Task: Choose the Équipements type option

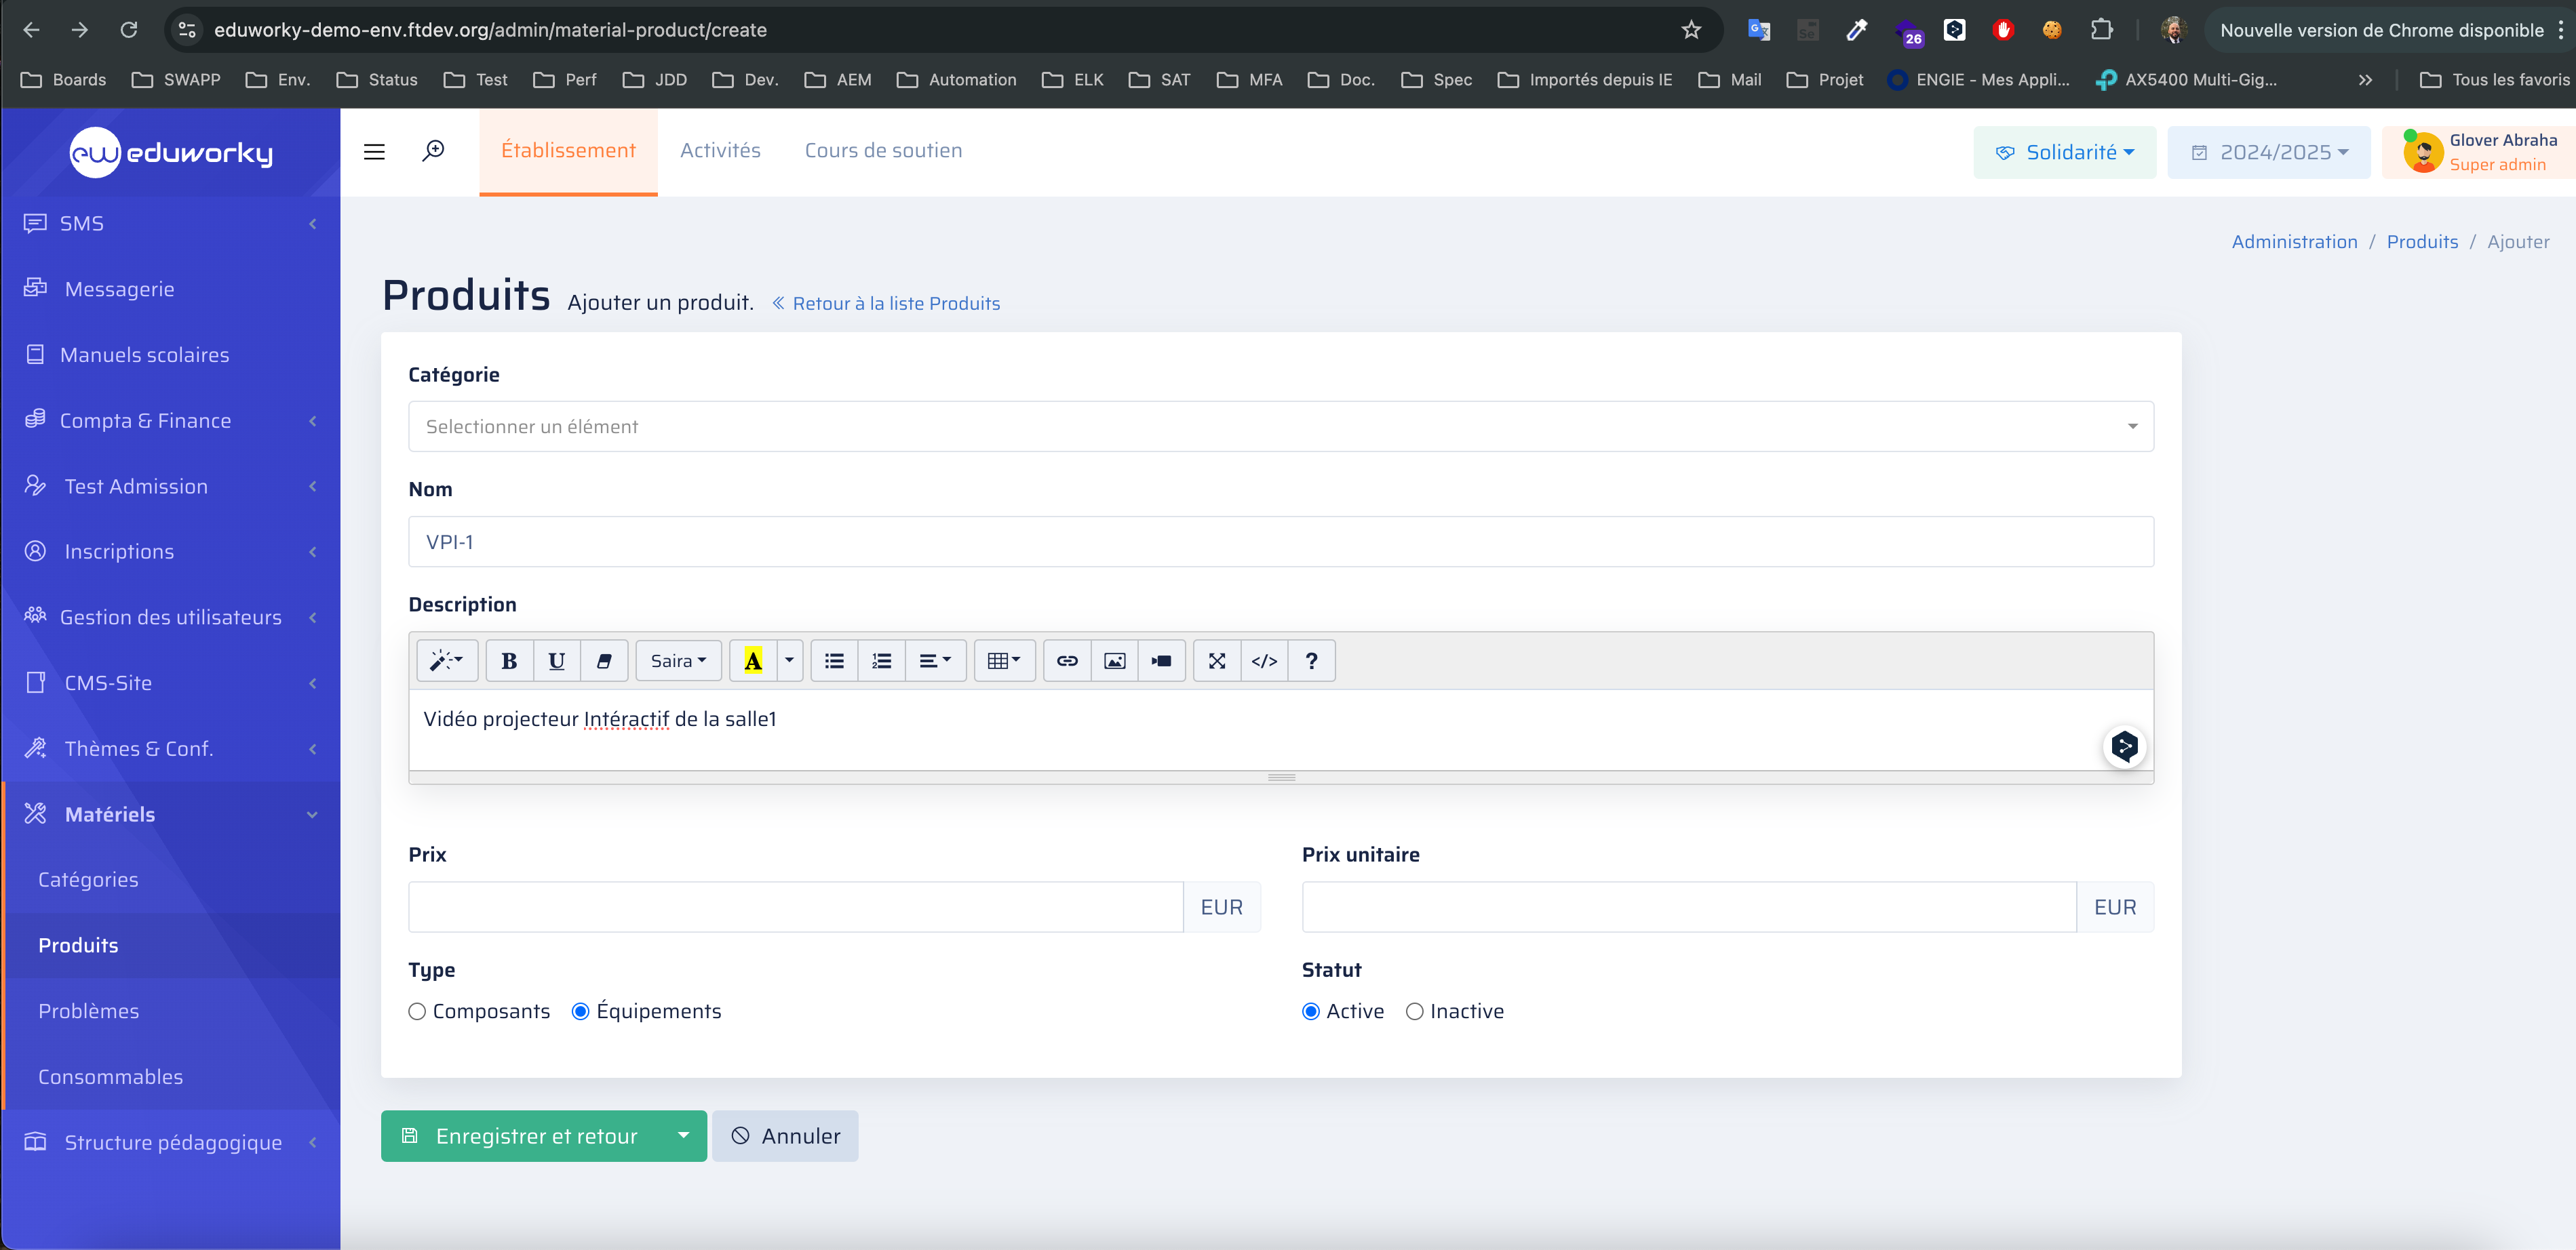Action: 580,1011
